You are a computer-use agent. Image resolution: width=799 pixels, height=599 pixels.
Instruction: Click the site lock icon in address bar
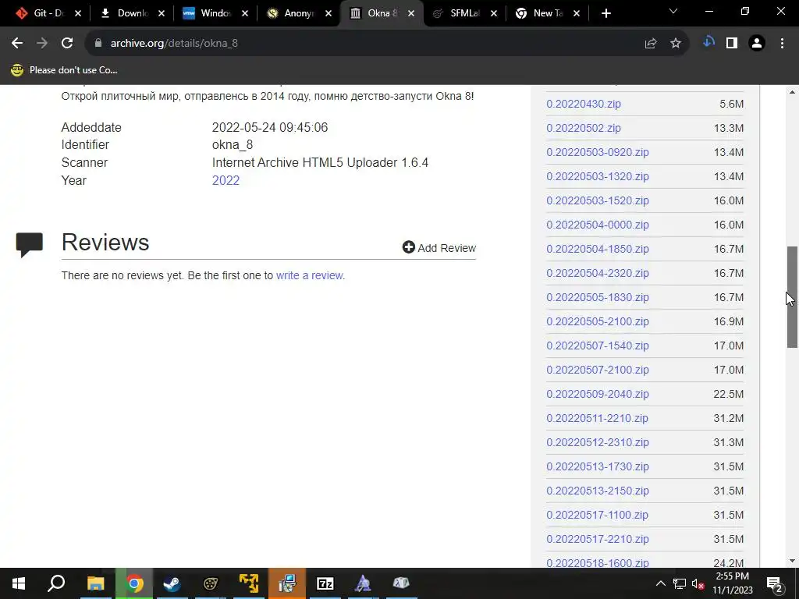click(x=98, y=44)
